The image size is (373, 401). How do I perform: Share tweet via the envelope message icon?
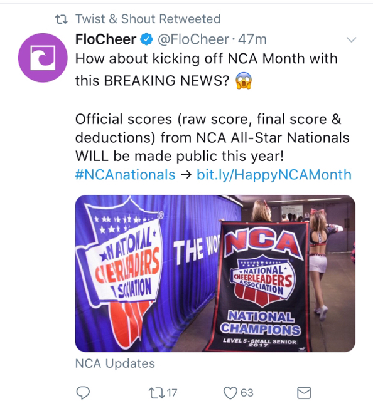(x=304, y=393)
